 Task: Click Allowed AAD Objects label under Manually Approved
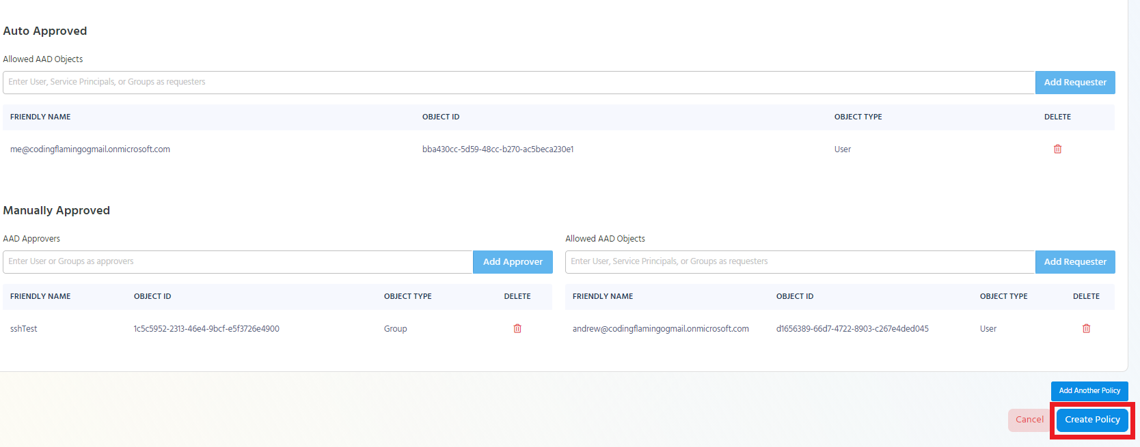click(605, 239)
